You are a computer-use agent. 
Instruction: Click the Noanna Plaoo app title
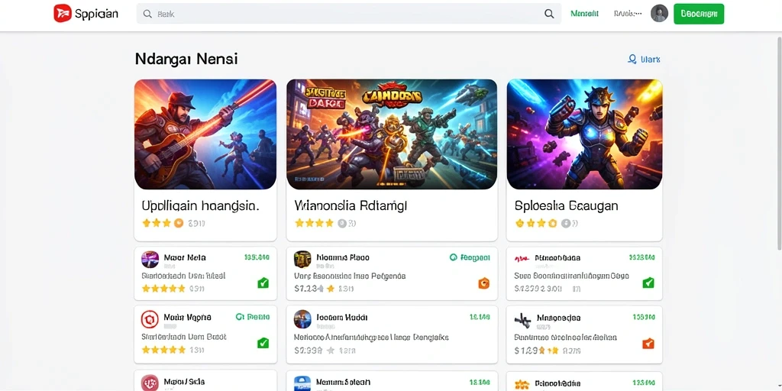point(343,257)
